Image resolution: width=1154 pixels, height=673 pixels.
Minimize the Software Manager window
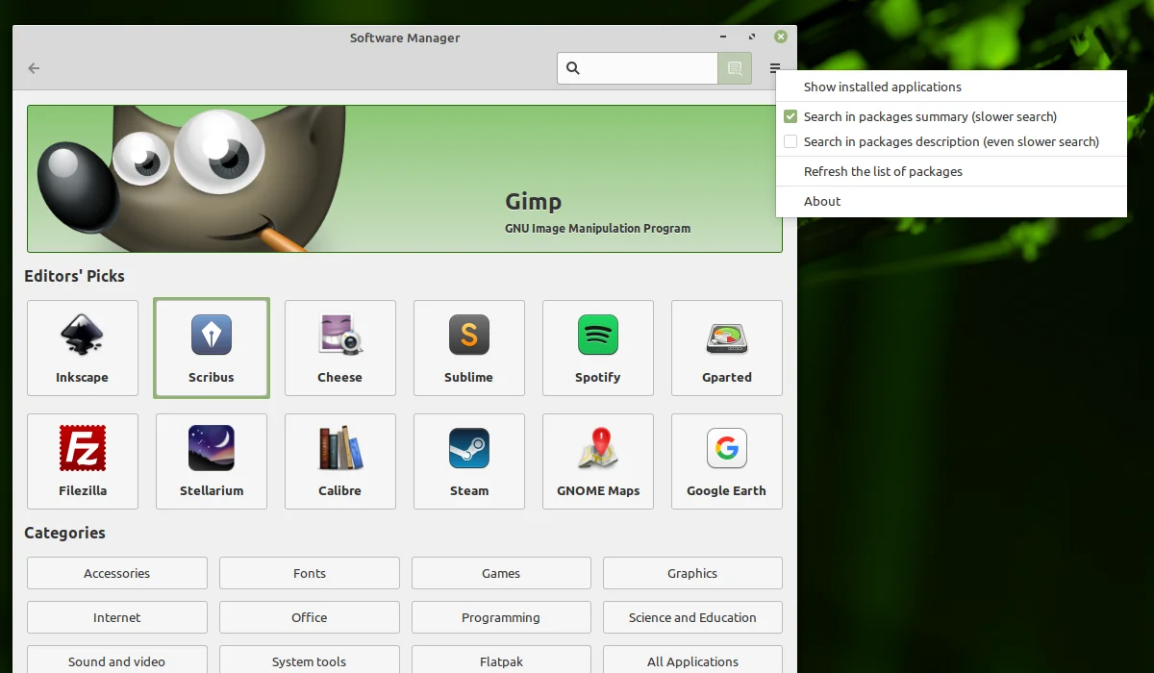pos(723,37)
